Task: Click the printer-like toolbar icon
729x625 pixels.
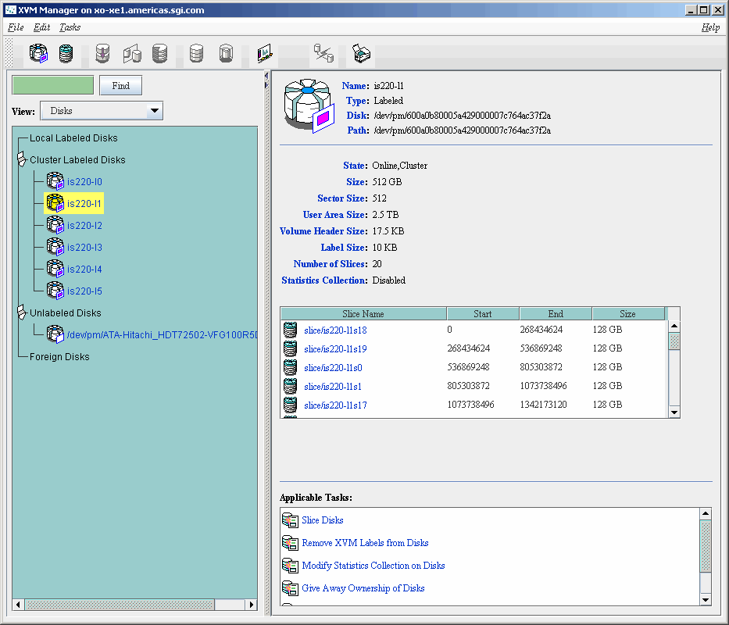Action: click(x=361, y=53)
